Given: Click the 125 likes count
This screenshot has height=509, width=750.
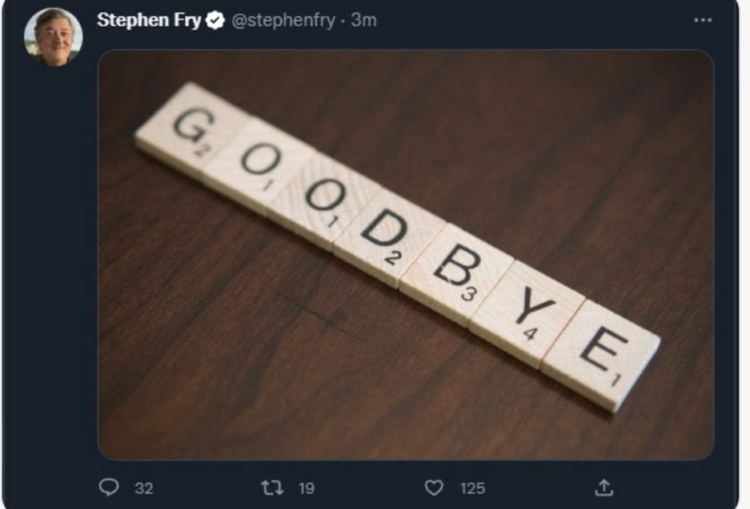Looking at the screenshot, I should [x=473, y=488].
